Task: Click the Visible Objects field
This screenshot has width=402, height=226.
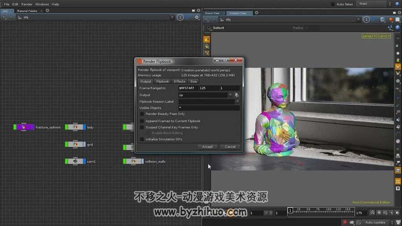Action: point(209,108)
